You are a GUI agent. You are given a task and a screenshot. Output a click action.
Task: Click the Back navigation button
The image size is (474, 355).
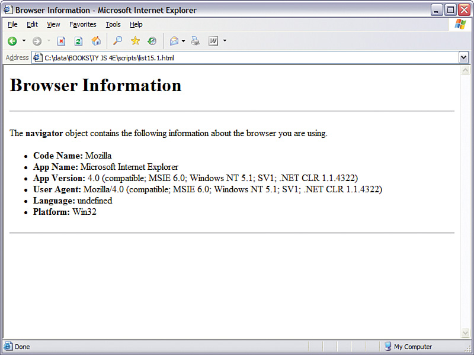(x=11, y=41)
